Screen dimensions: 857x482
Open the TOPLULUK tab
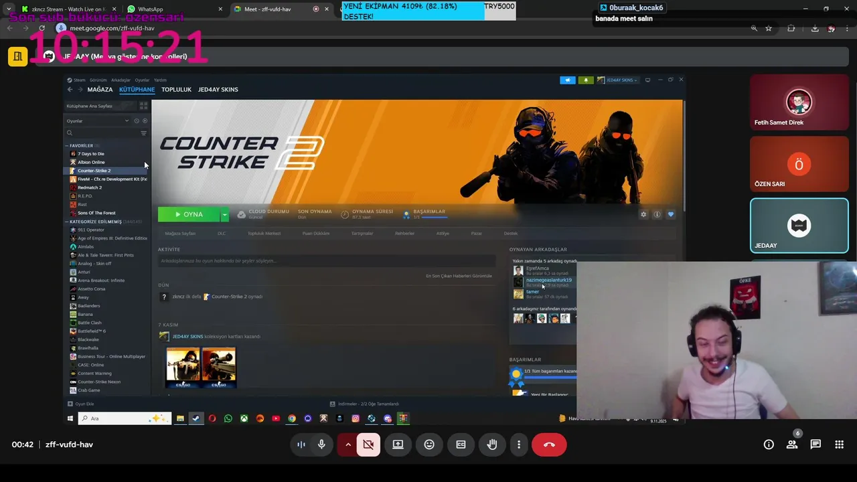pos(176,89)
